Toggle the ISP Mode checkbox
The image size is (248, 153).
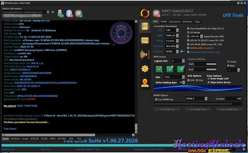[188, 32]
